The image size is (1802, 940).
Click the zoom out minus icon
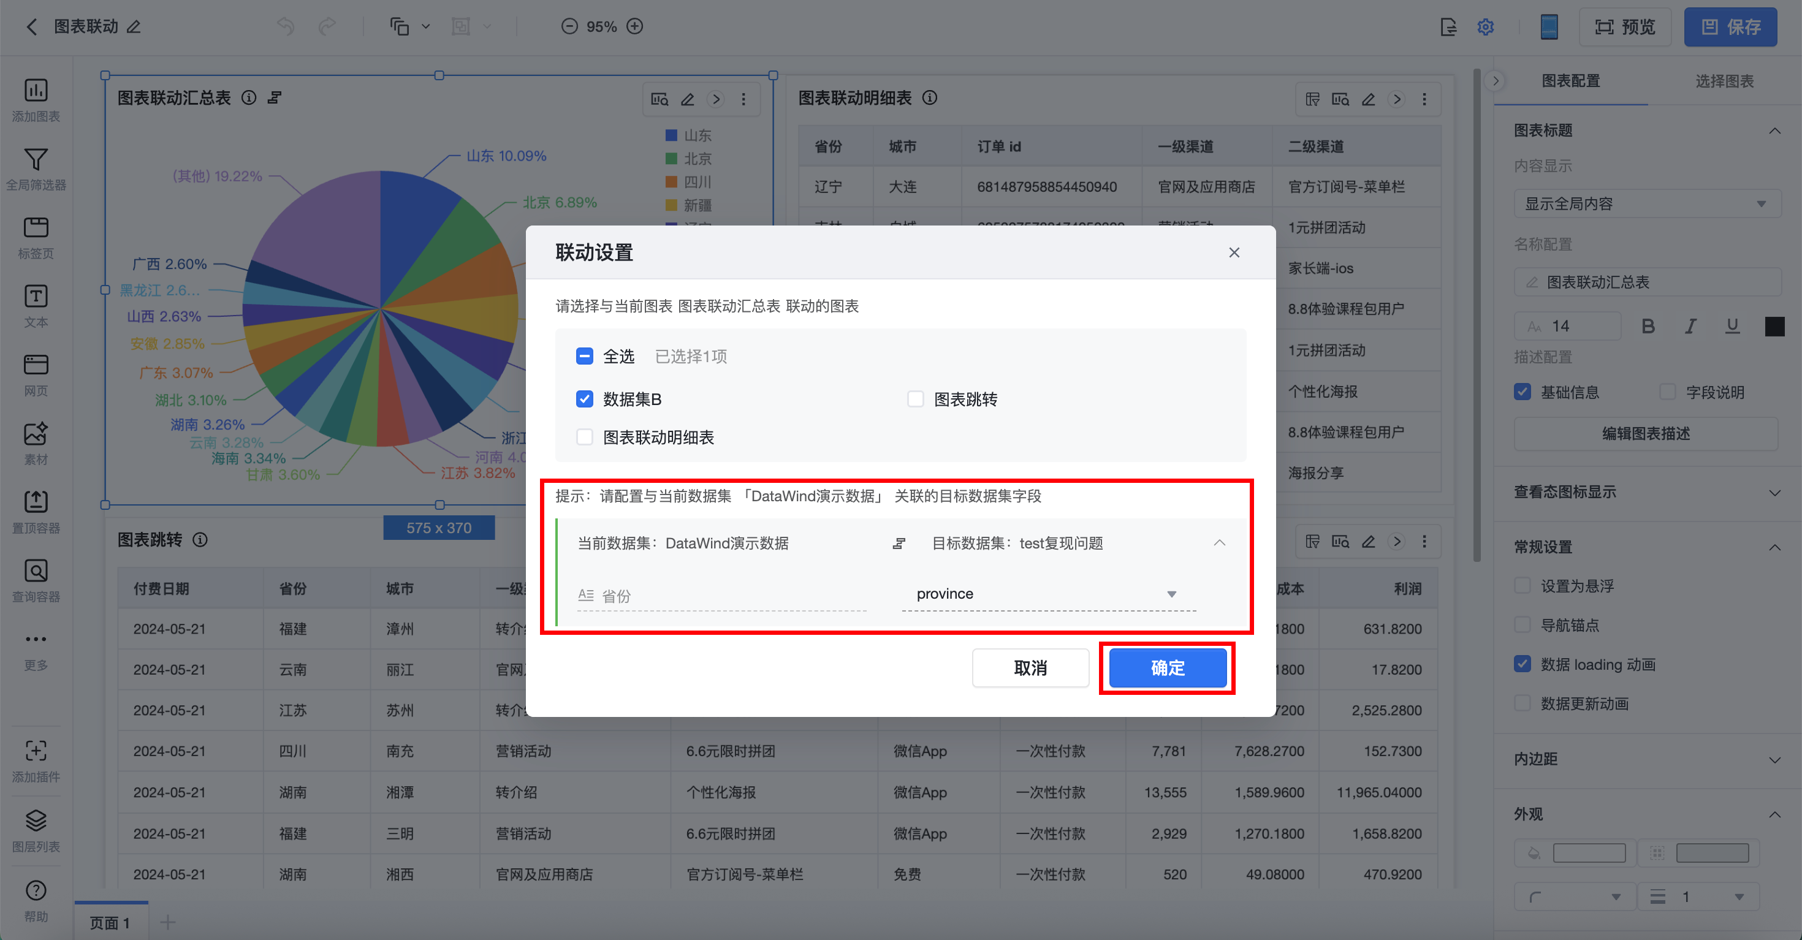(x=569, y=26)
